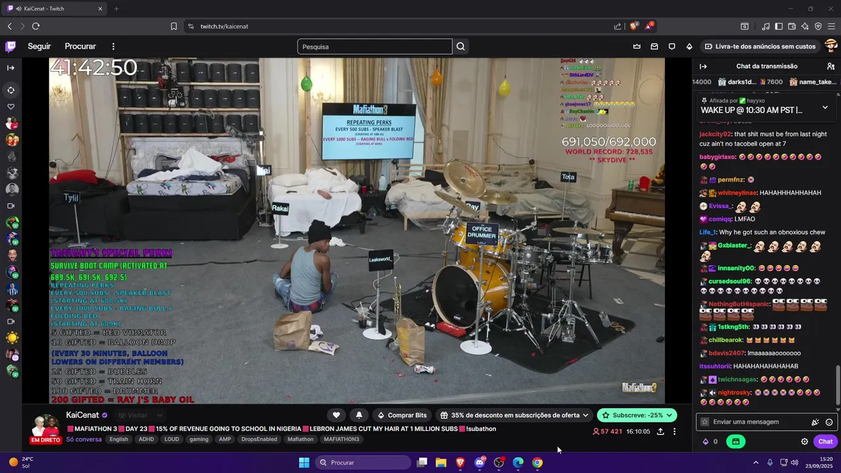Open File Explorer from taskbar
Screen dimensions: 841x473
pyautogui.click(x=441, y=462)
